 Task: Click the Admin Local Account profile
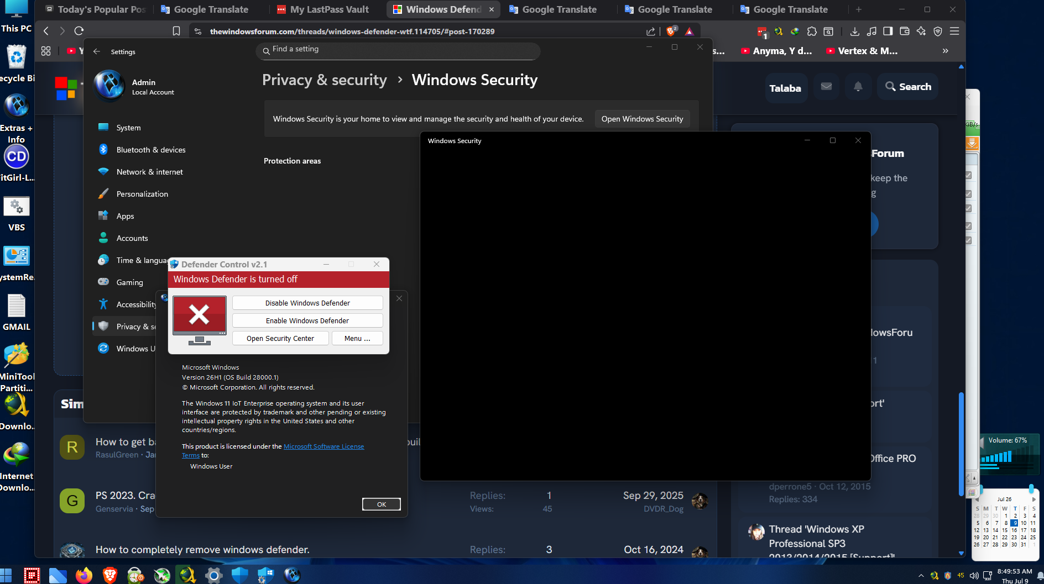click(134, 87)
